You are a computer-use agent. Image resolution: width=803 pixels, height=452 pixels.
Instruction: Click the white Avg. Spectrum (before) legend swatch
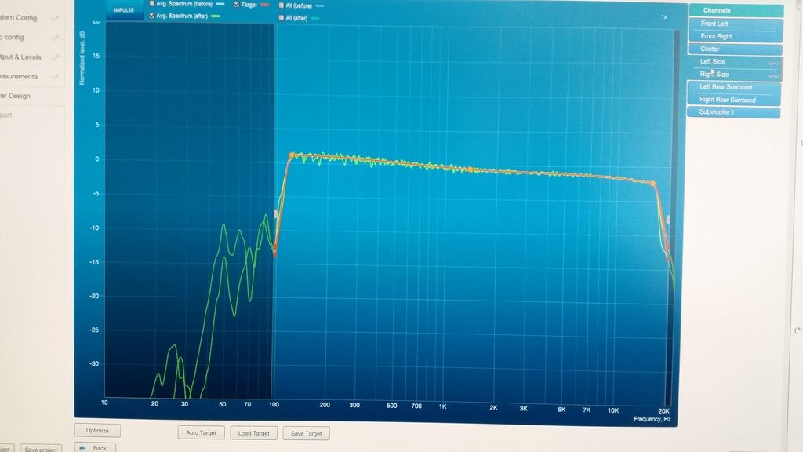coord(220,4)
